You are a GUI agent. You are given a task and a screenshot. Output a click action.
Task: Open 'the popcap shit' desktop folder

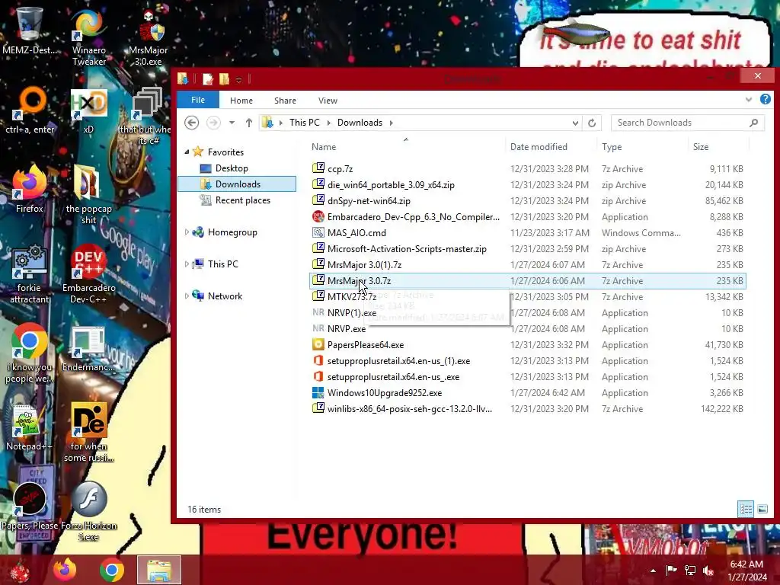(x=88, y=194)
